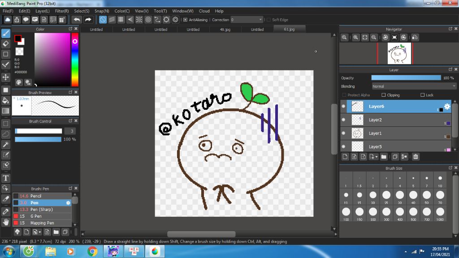Enable the radial snap guide

pos(139,20)
